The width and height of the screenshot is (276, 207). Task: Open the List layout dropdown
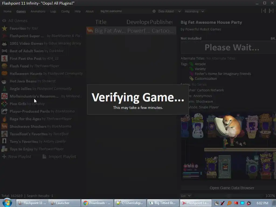pyautogui.click(x=186, y=196)
